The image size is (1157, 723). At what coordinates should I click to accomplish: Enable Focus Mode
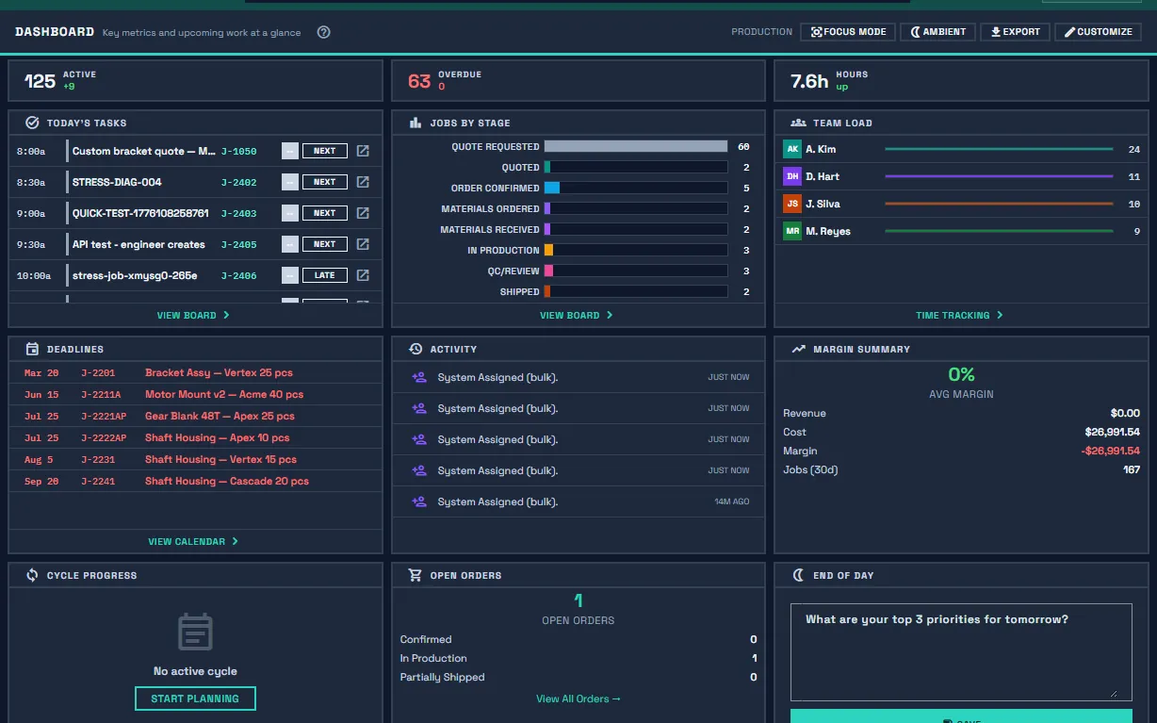(848, 32)
